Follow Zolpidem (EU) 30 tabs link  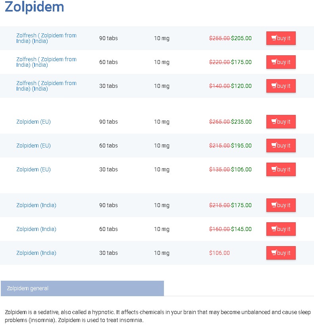[33, 169]
